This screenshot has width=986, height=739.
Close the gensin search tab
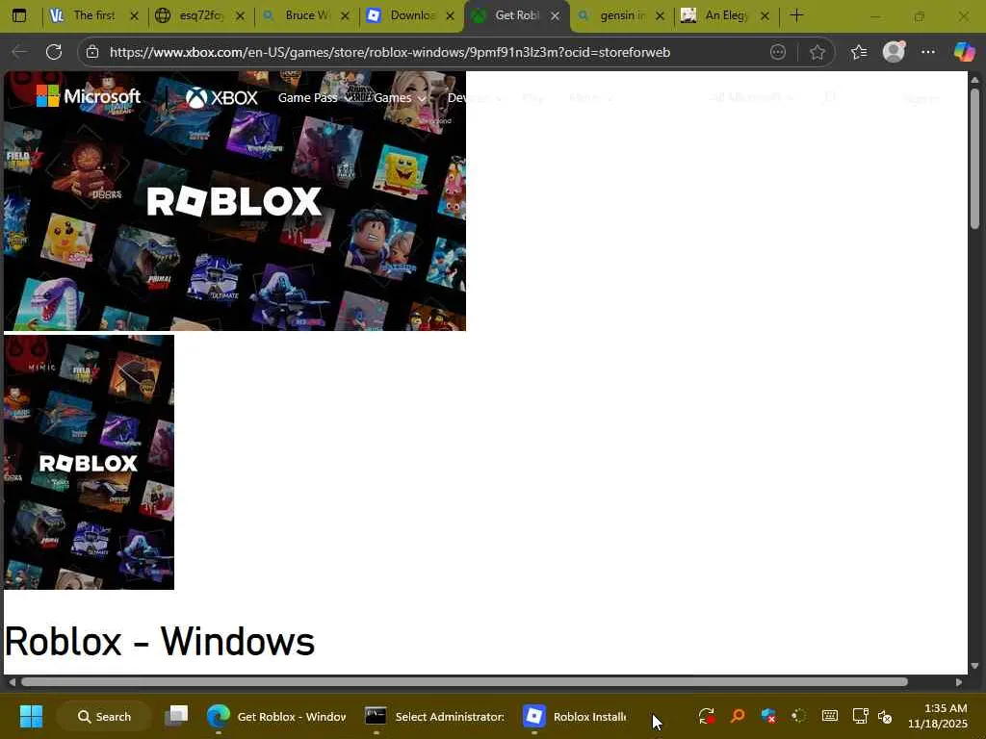click(660, 15)
